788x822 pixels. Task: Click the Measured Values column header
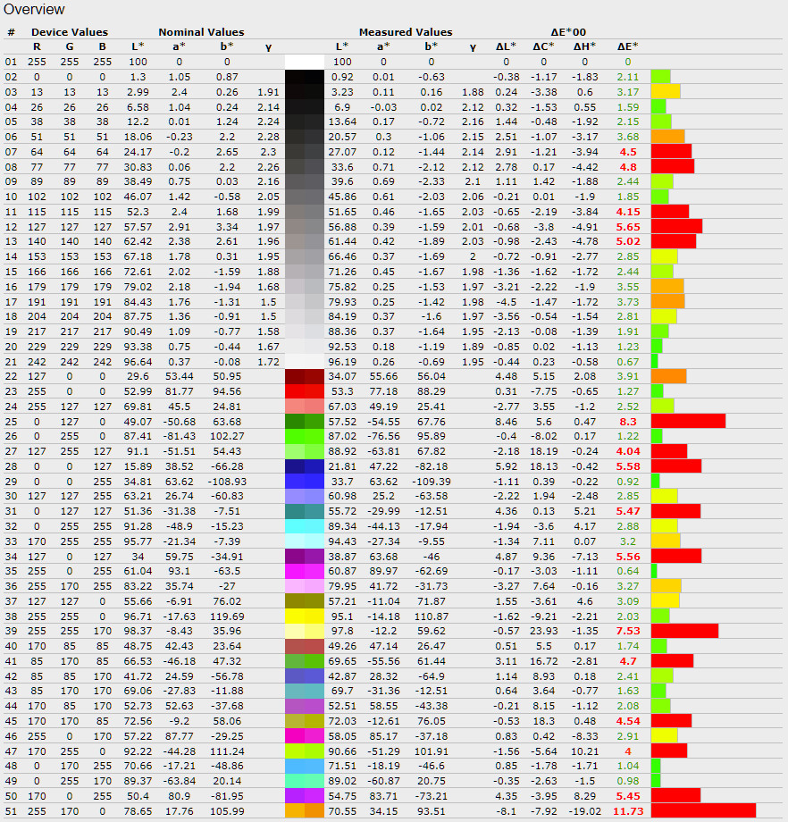(x=406, y=32)
